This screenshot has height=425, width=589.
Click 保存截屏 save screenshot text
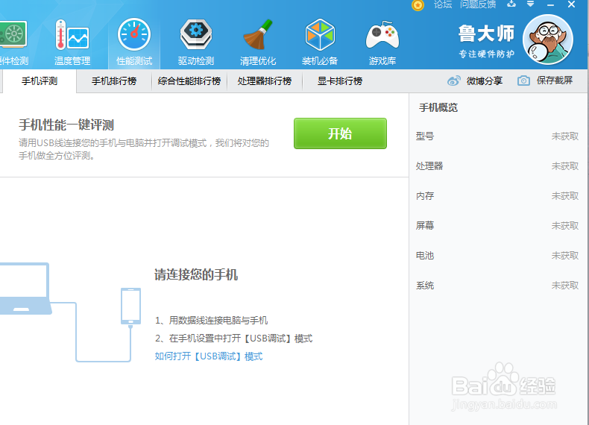click(555, 81)
